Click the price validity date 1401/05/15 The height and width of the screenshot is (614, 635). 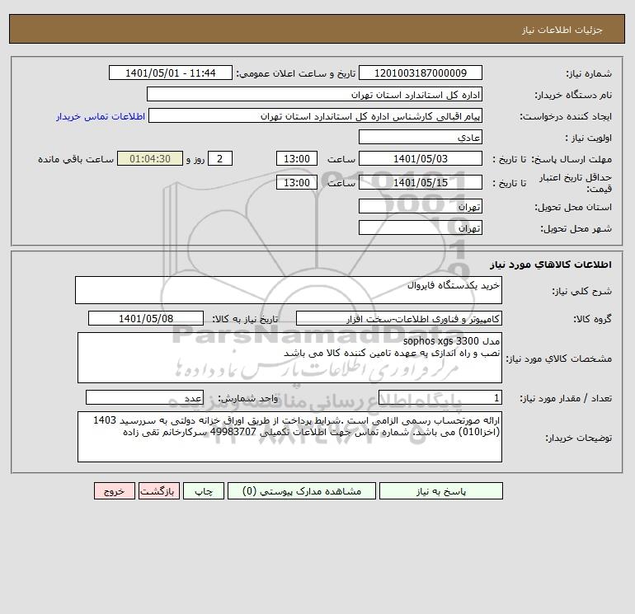coord(421,182)
